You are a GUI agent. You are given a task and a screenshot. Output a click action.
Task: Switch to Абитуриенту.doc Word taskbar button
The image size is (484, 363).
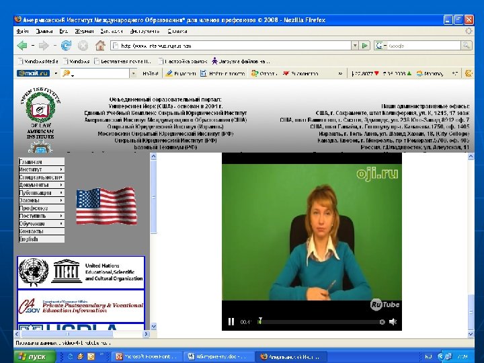pyautogui.click(x=219, y=356)
